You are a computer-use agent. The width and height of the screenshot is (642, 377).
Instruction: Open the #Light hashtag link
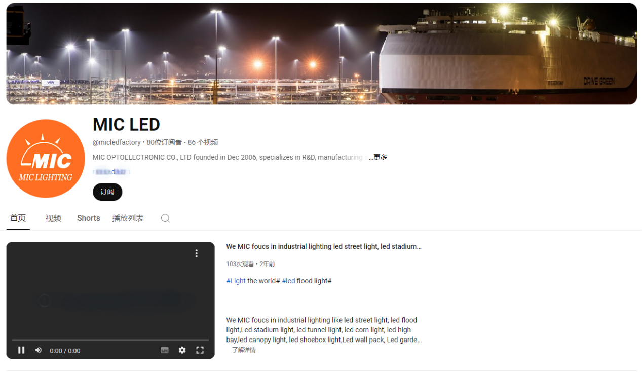236,281
